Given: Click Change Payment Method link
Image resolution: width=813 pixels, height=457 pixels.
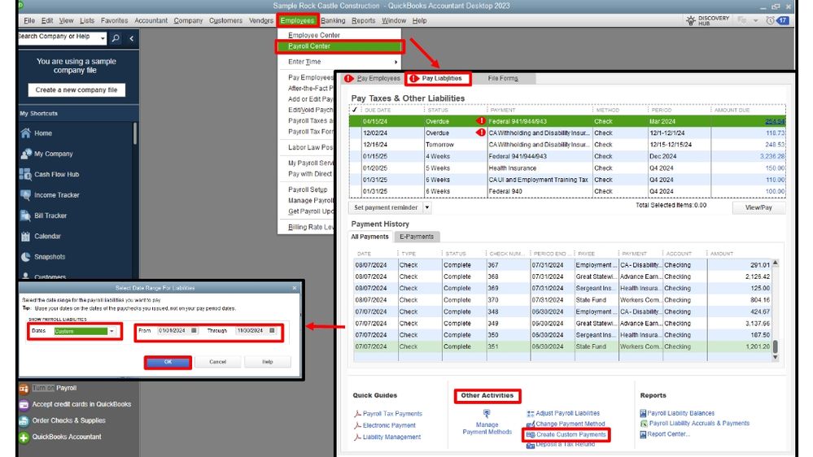Looking at the screenshot, I should coord(570,424).
